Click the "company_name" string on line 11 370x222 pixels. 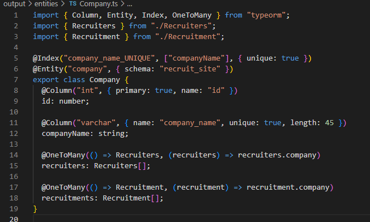tap(190, 123)
